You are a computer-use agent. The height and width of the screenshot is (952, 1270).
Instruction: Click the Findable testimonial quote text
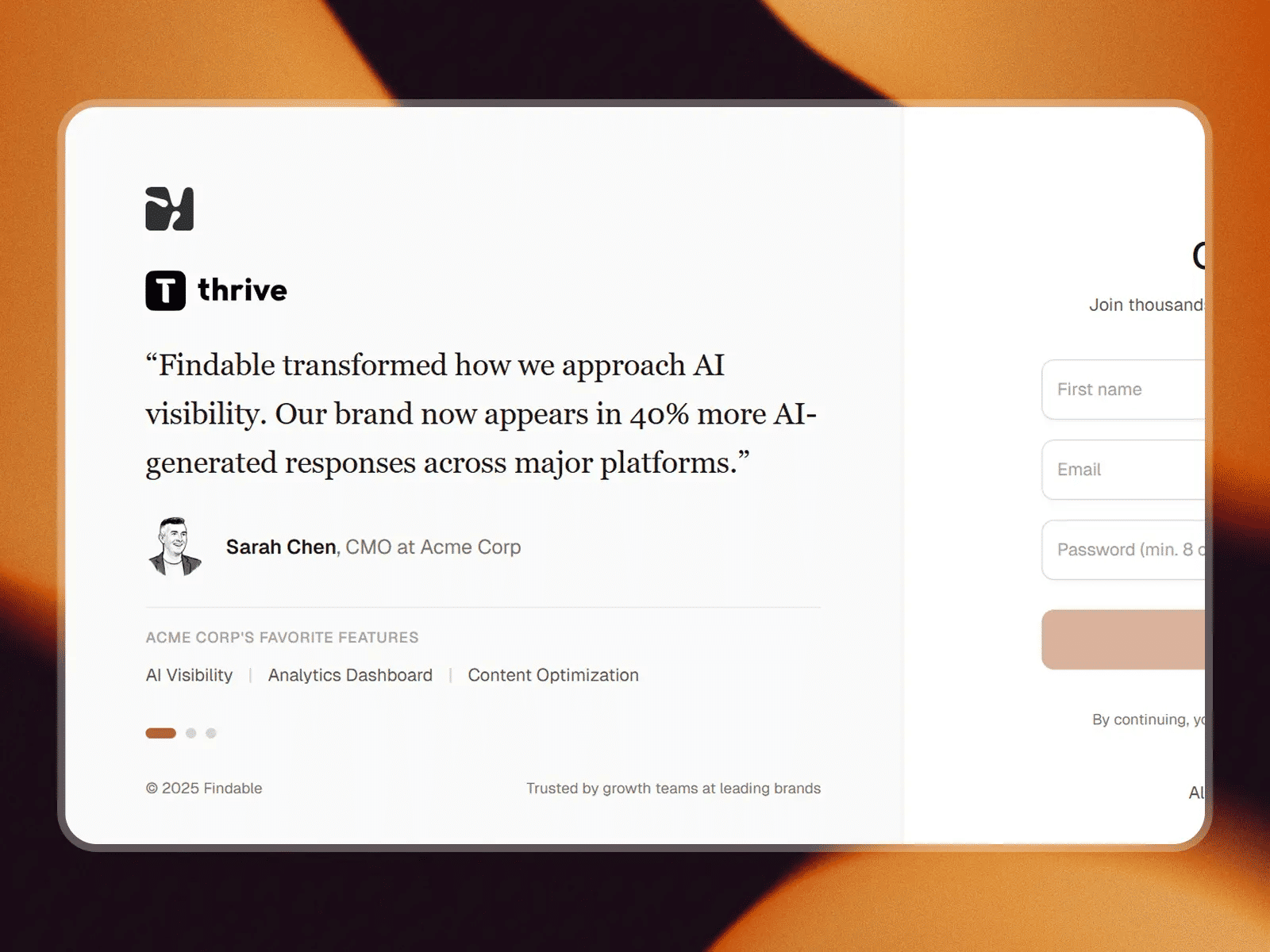pos(480,414)
